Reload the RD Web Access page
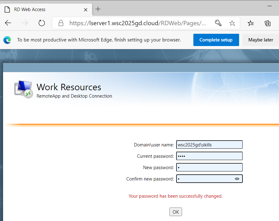The height and width of the screenshot is (221, 279). click(42, 23)
